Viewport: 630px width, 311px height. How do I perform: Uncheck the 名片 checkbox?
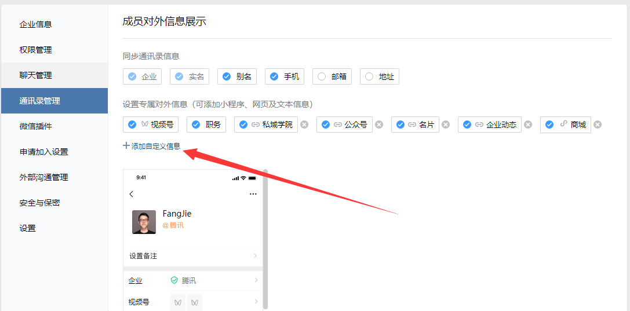point(400,125)
